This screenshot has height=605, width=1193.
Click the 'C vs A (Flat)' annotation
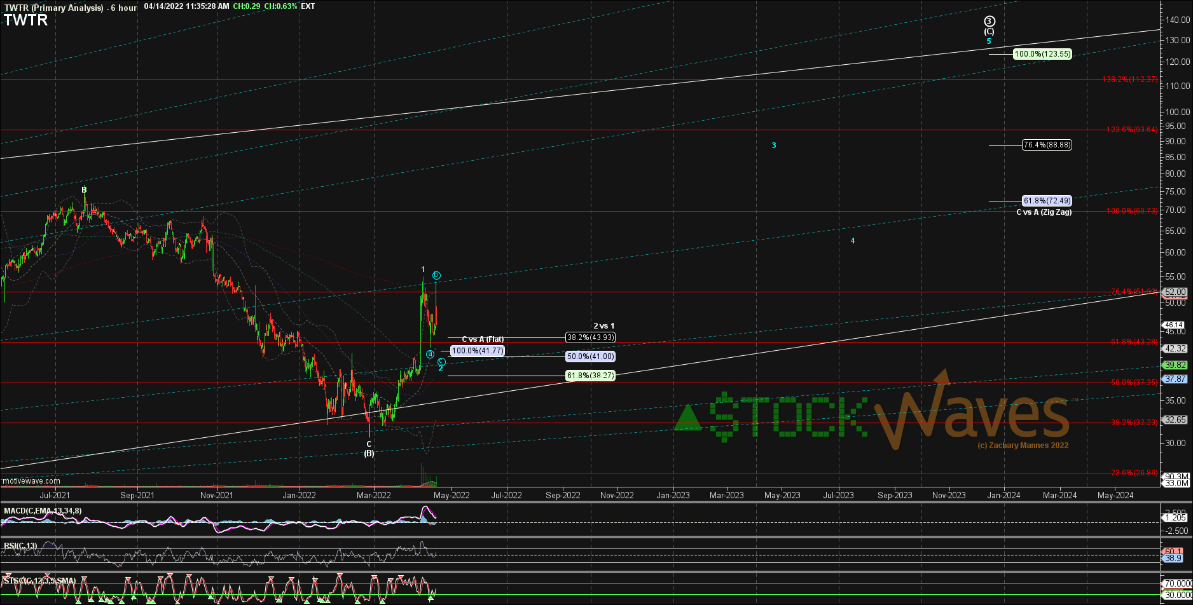click(483, 339)
